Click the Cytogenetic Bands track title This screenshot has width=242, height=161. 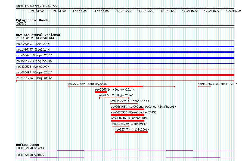pyautogui.click(x=32, y=20)
